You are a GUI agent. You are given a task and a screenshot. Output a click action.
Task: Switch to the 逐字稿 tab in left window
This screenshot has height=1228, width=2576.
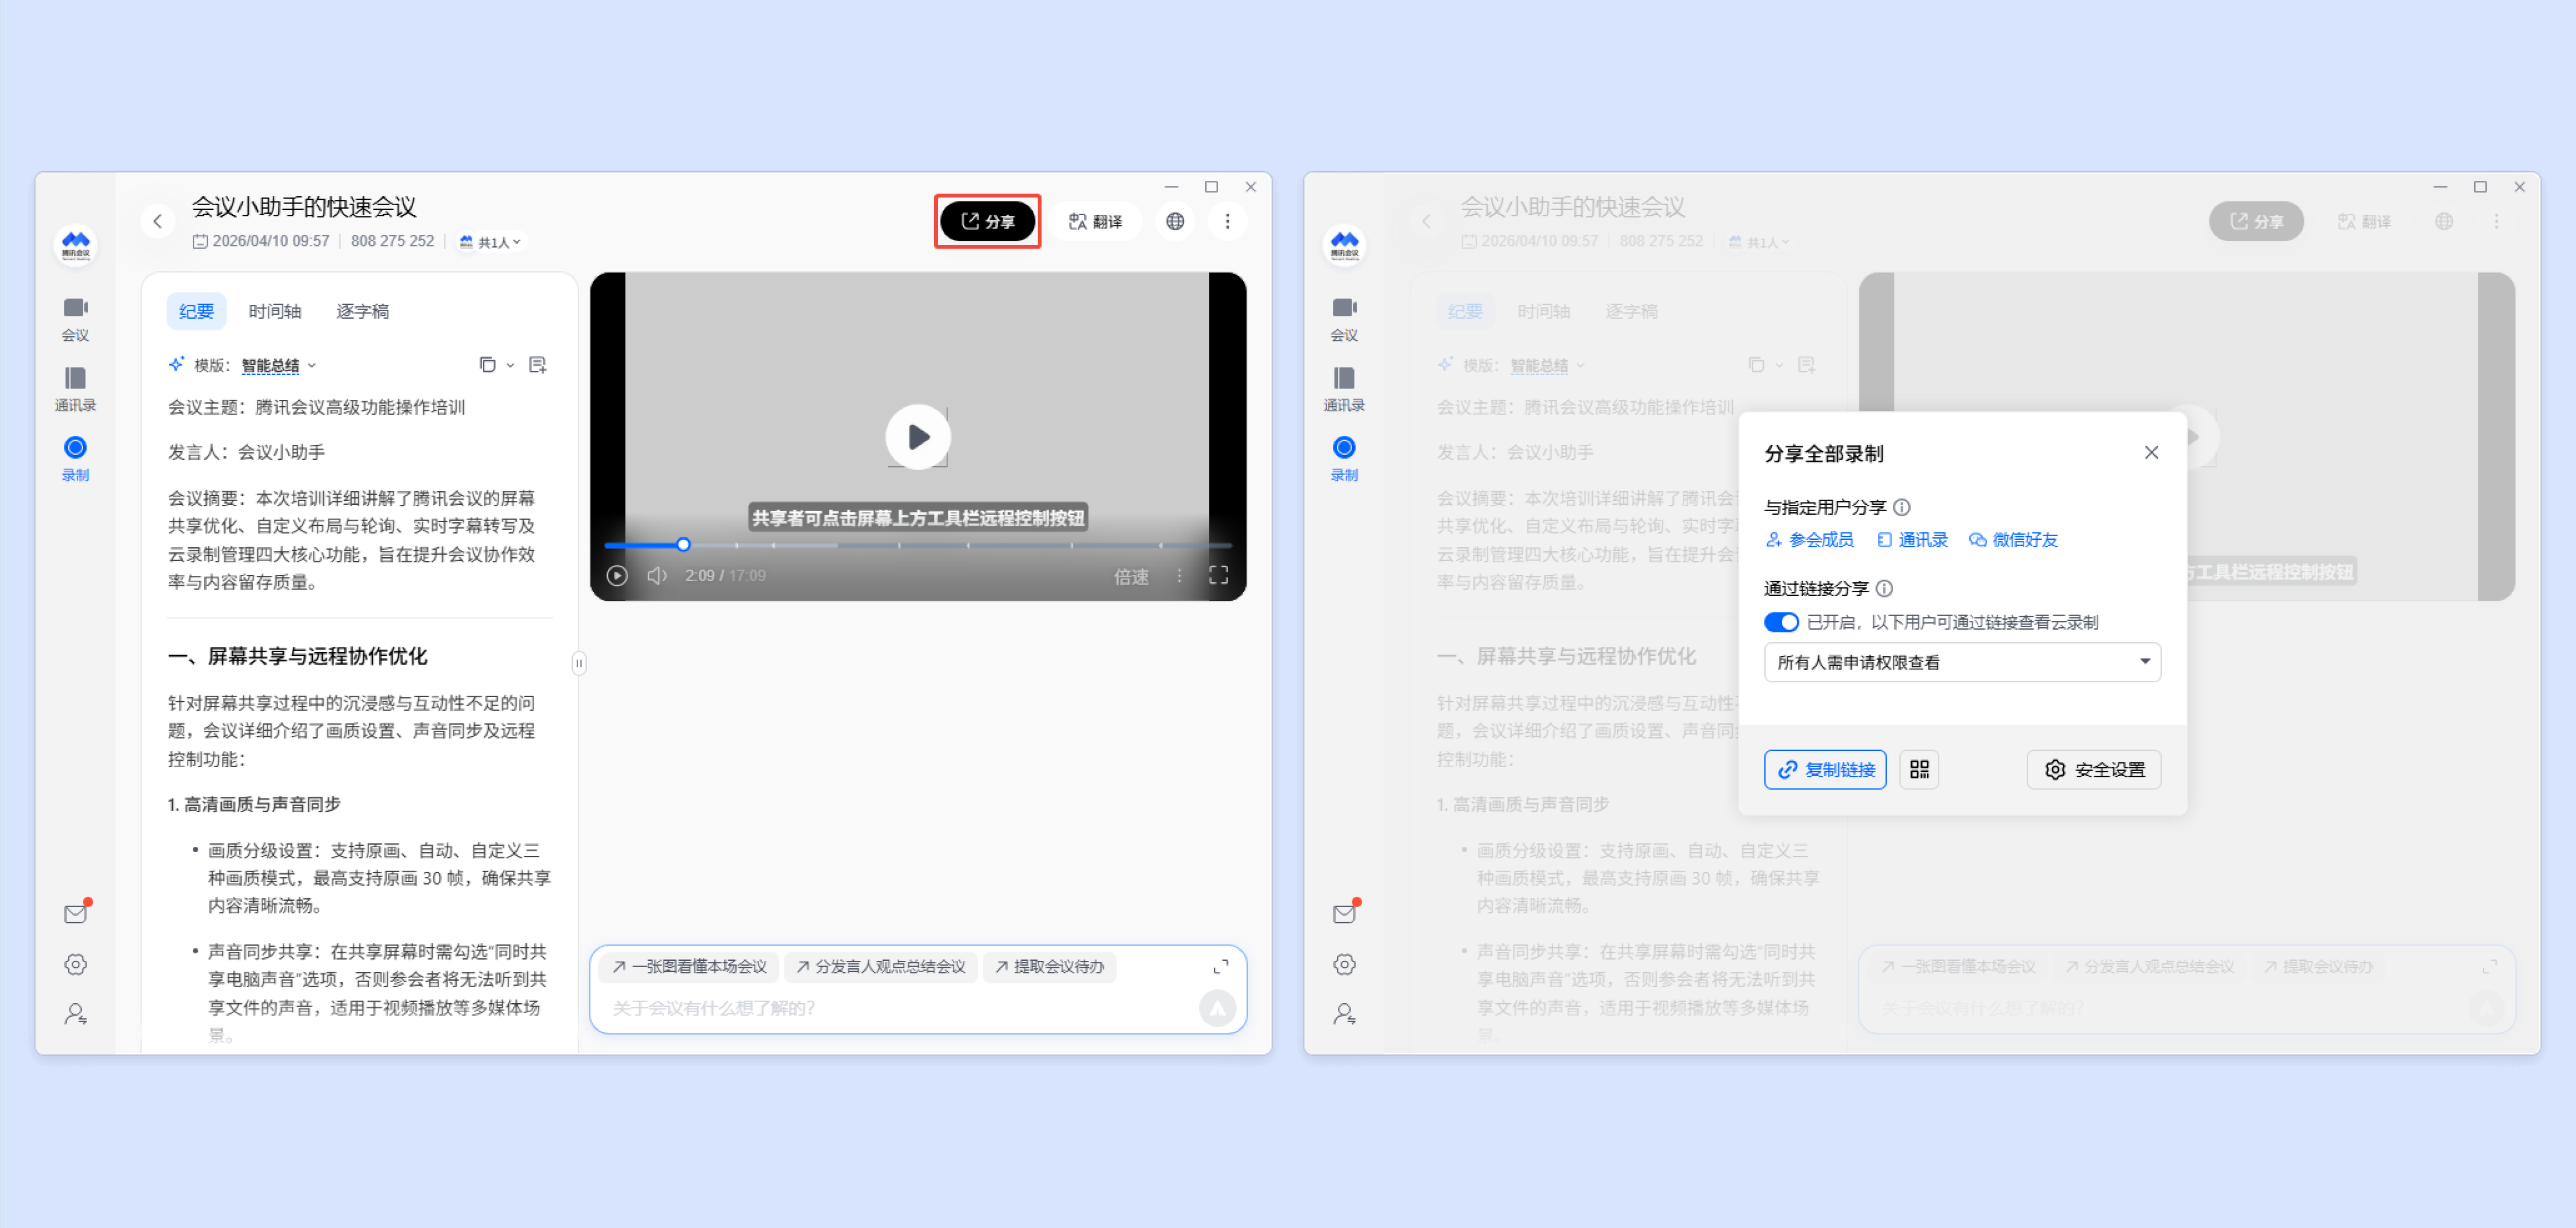[362, 311]
